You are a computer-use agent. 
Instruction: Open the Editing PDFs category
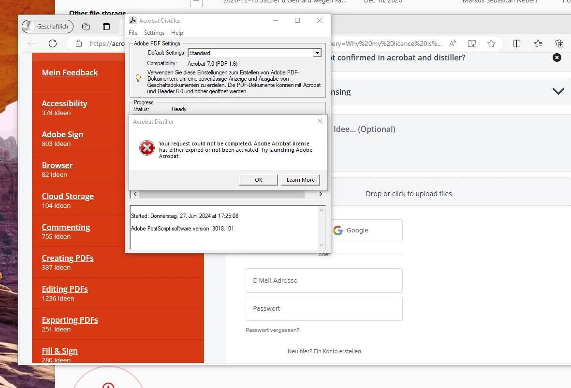(65, 289)
